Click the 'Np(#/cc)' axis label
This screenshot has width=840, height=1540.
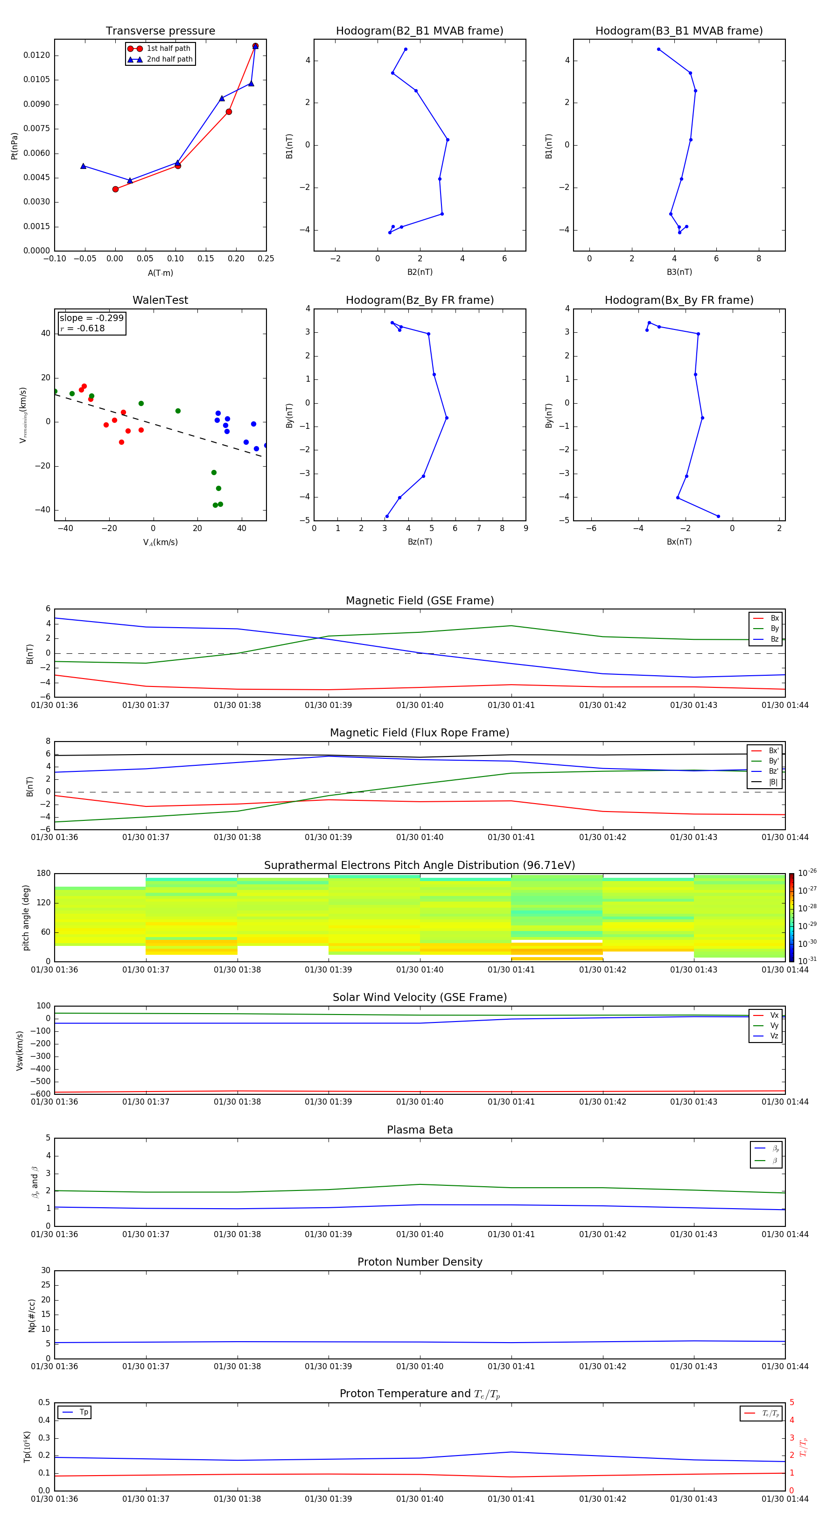32,1315
